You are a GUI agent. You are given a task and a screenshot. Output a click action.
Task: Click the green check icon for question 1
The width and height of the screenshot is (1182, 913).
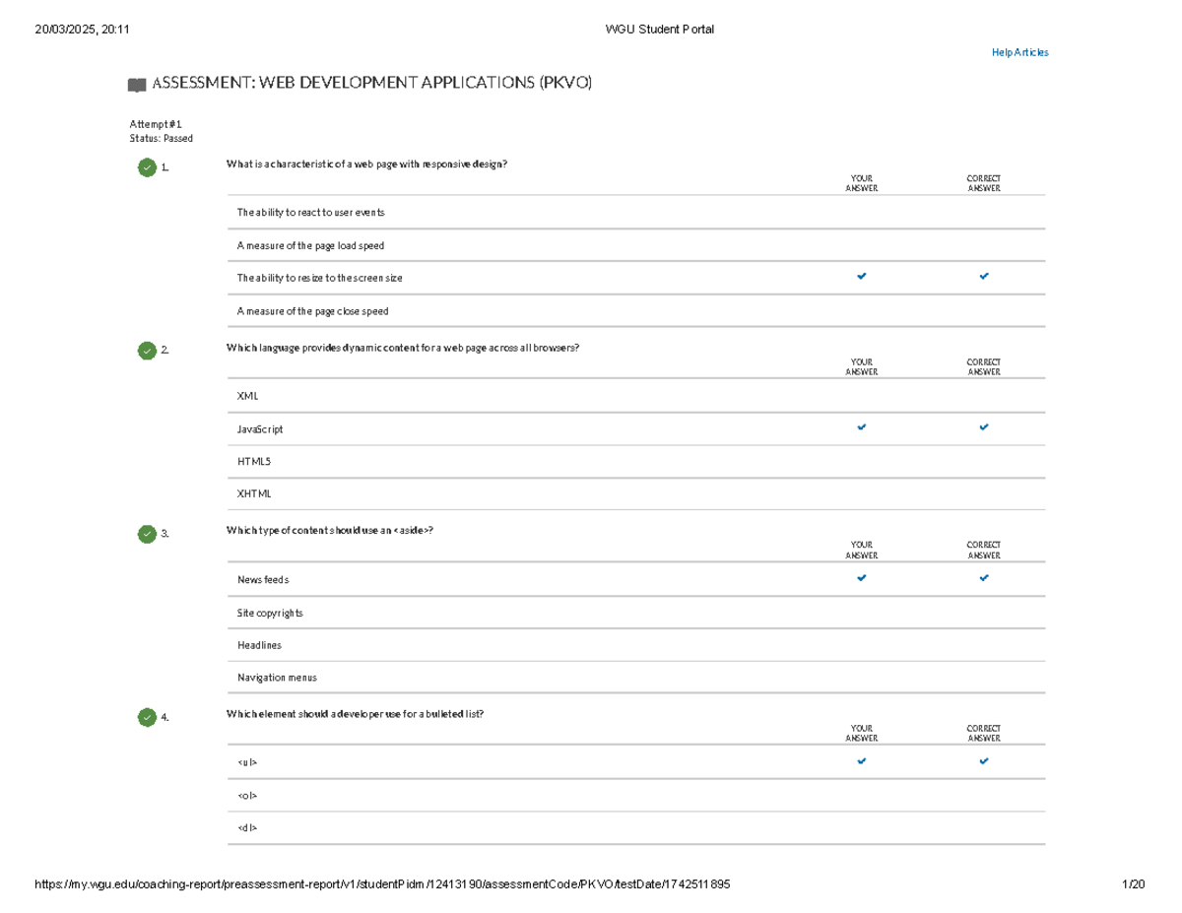pos(147,167)
